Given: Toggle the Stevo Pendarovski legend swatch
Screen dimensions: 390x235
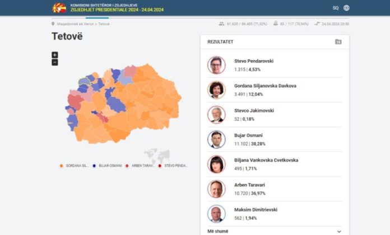Looking at the screenshot, I should (160, 165).
